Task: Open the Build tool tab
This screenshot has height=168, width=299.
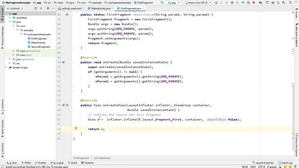Action: click(72, 163)
